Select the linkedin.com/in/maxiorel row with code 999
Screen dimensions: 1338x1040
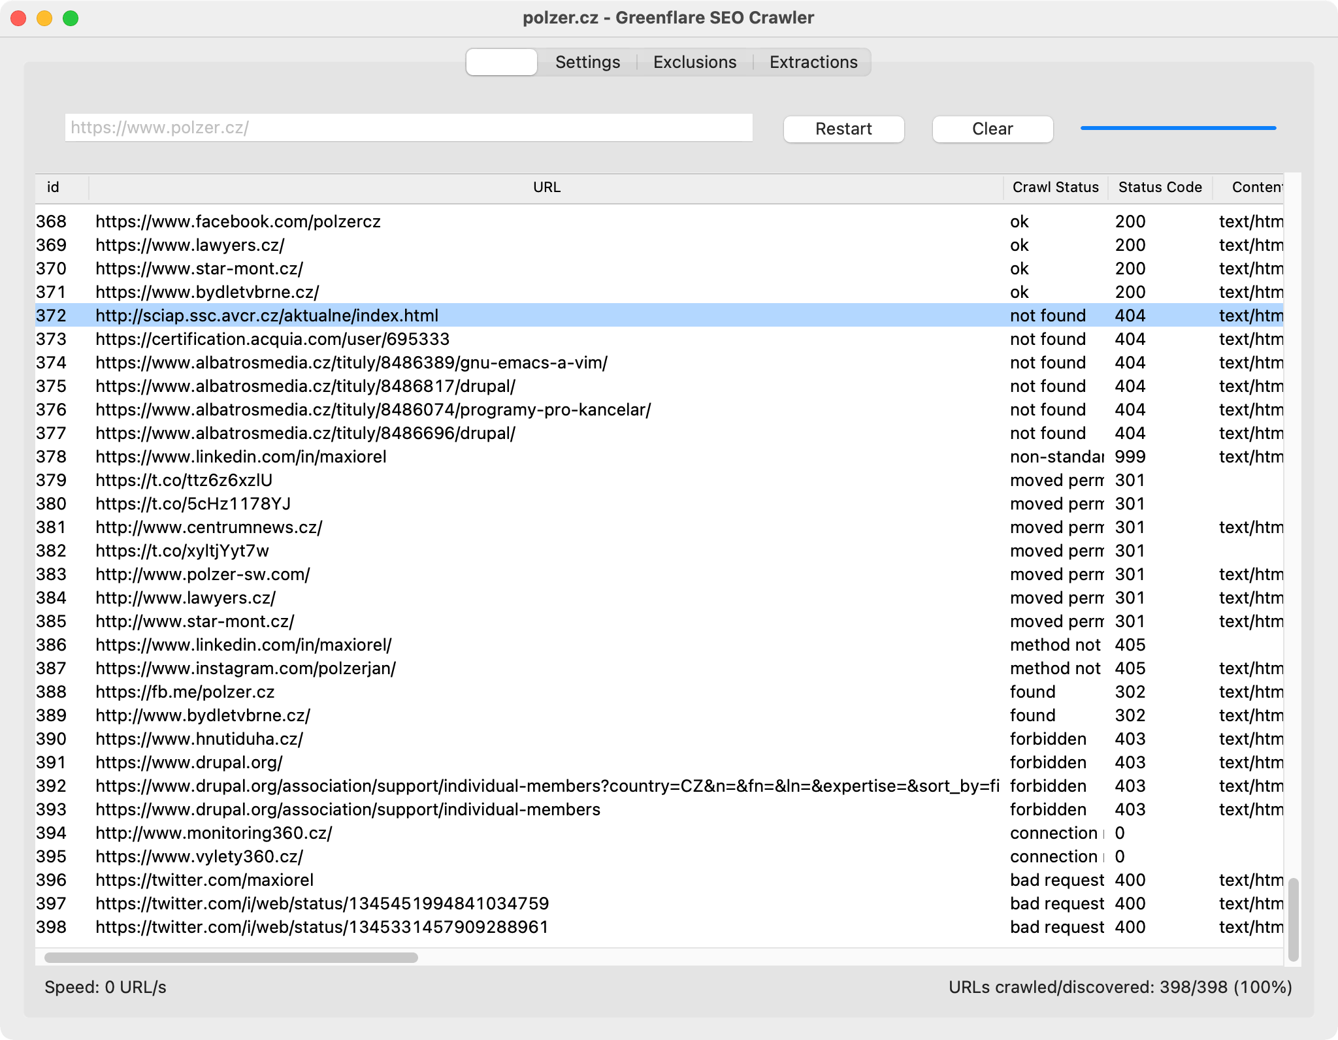tap(241, 457)
